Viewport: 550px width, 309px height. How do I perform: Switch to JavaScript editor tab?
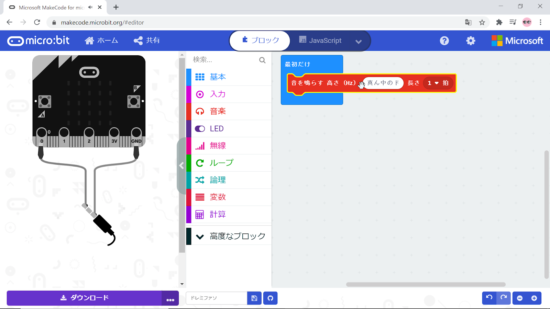[320, 41]
